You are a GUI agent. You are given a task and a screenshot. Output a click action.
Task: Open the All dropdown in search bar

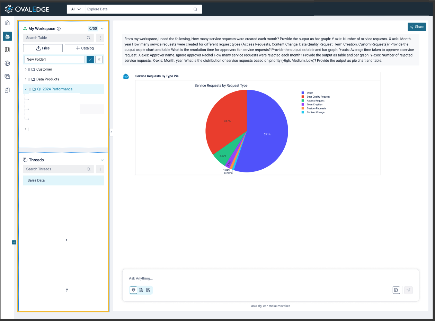(x=76, y=9)
